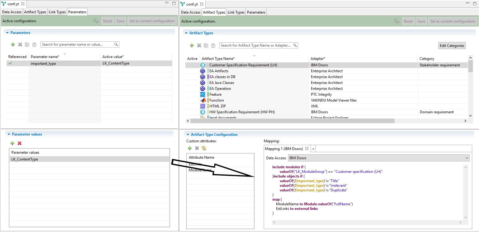Collapse the Artifact Type Configuration section
This screenshot has height=238, width=479.
click(188, 135)
